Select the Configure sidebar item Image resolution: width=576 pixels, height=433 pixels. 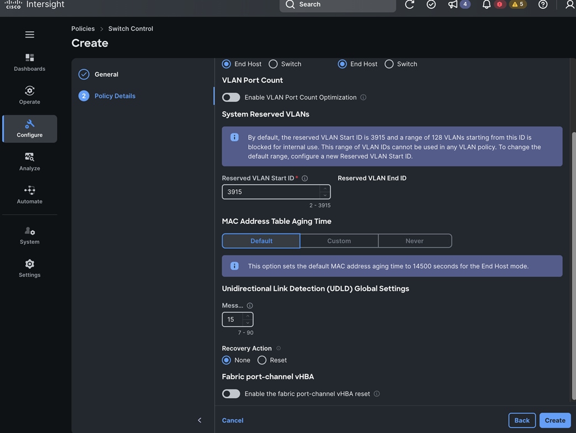click(30, 129)
